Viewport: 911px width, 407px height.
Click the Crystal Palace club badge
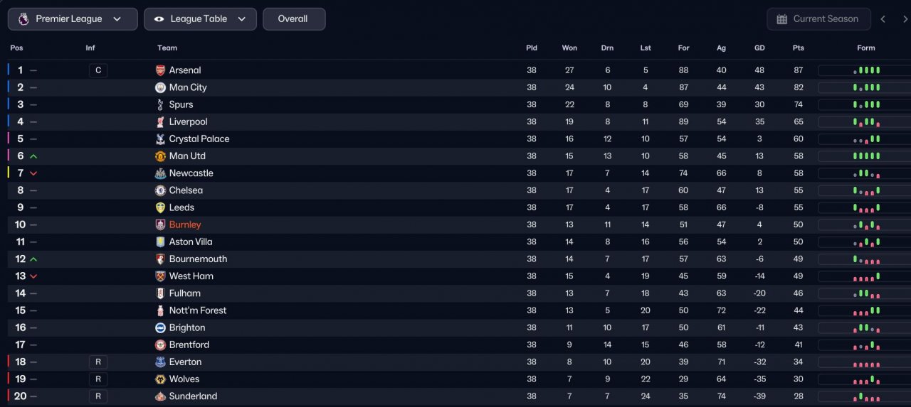coord(160,139)
